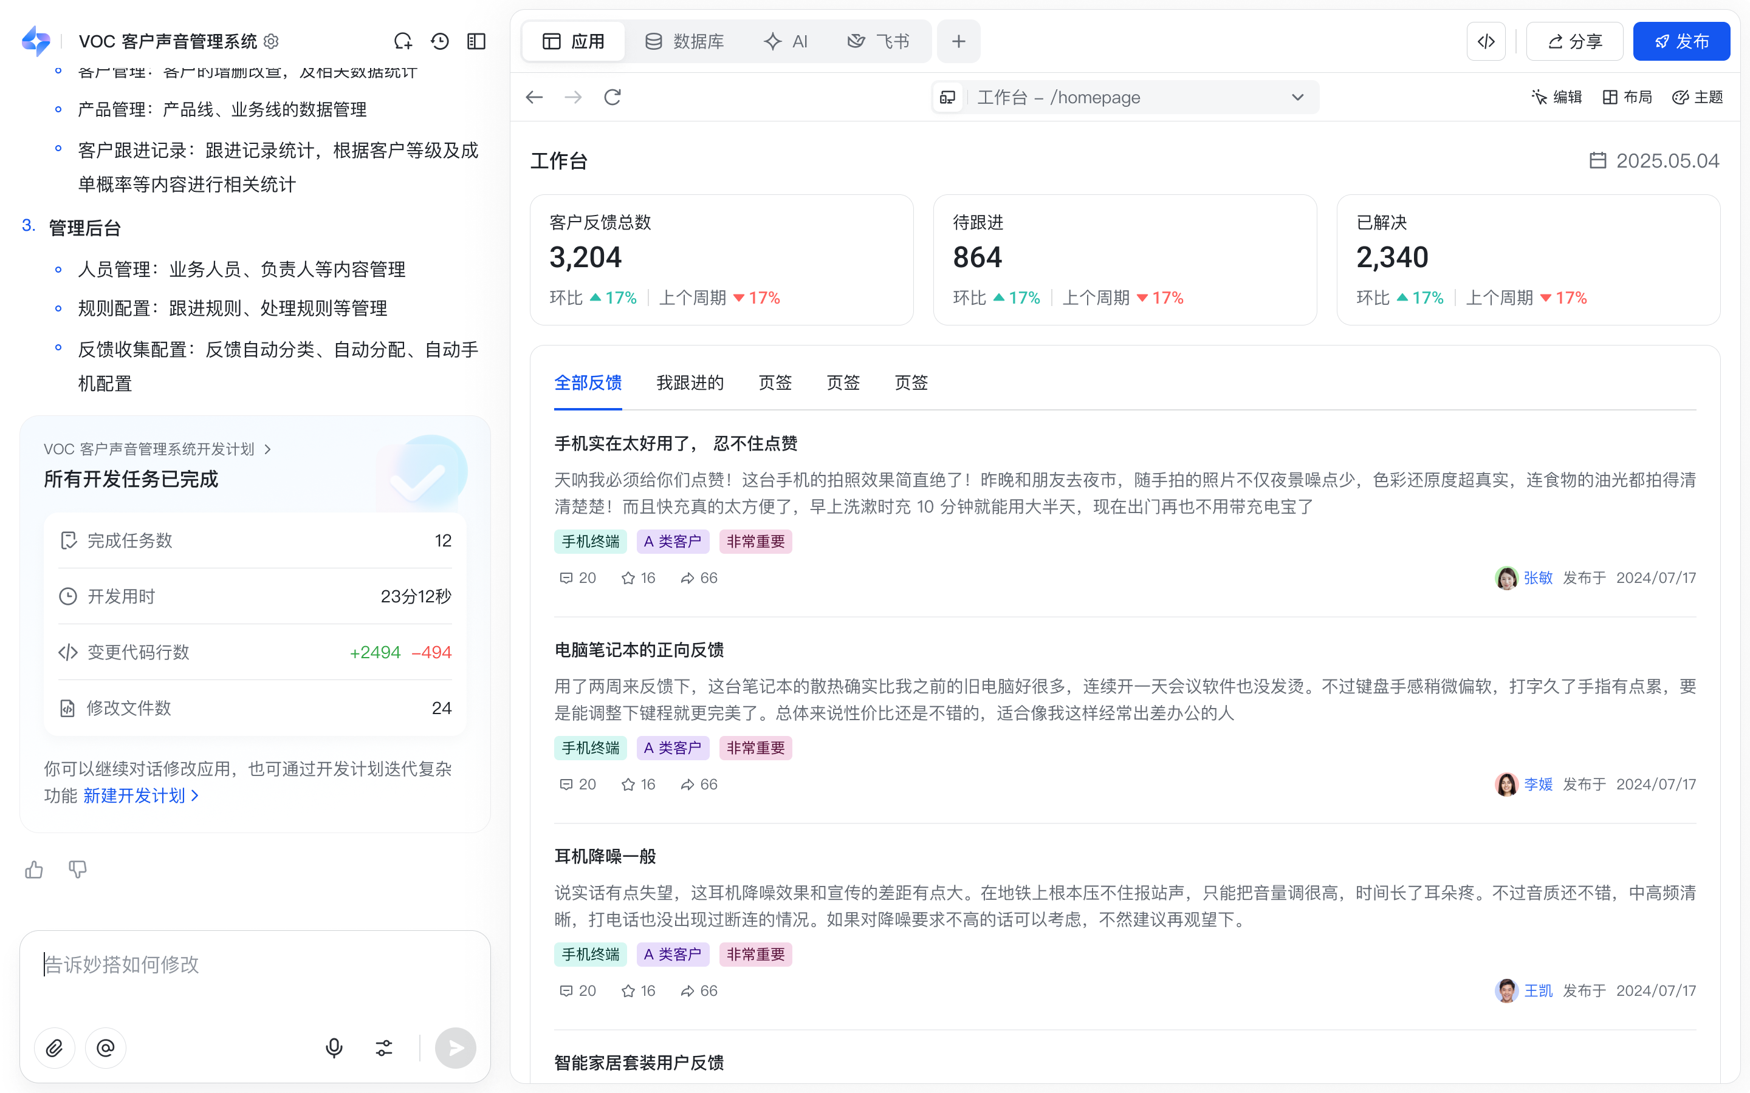Screen dimensions: 1750x1093
Task: Open the history clock icon
Action: (440, 41)
